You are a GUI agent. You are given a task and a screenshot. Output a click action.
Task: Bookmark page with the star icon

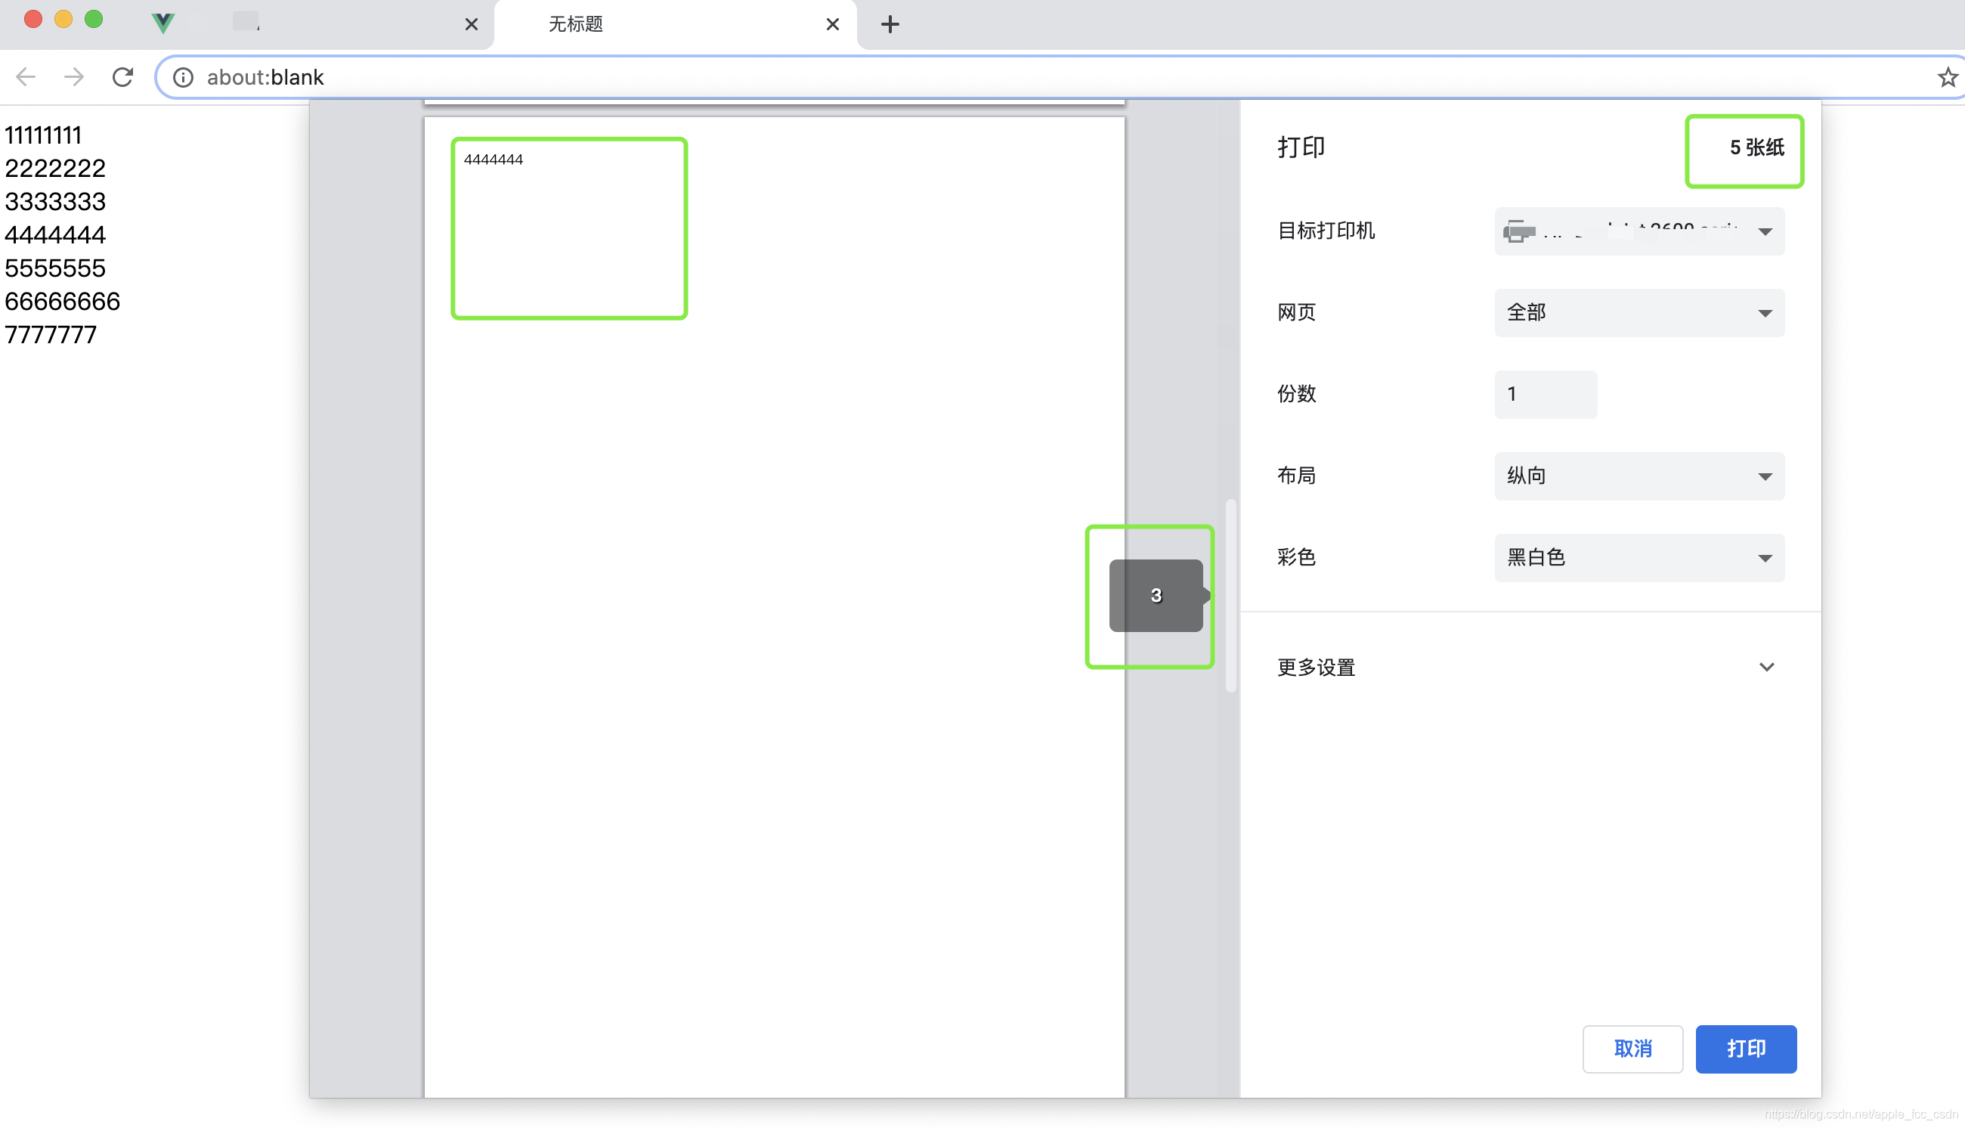1946,77
